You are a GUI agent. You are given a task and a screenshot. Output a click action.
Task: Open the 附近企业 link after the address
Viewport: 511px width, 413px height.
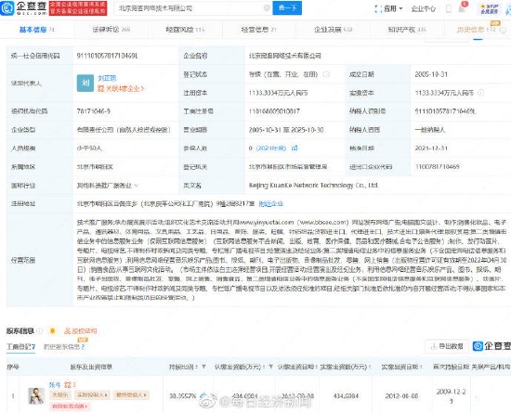[270, 204]
